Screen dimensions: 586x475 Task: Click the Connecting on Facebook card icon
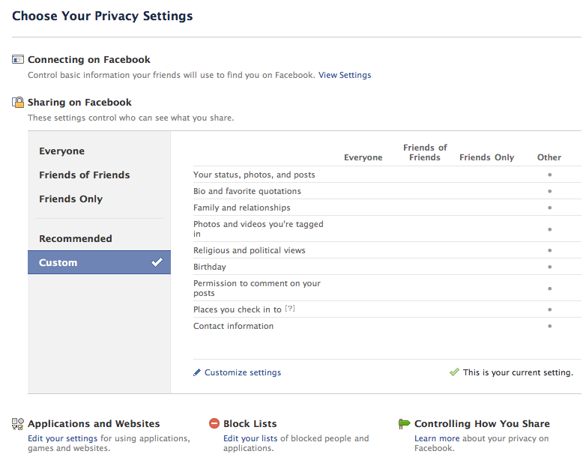point(18,60)
